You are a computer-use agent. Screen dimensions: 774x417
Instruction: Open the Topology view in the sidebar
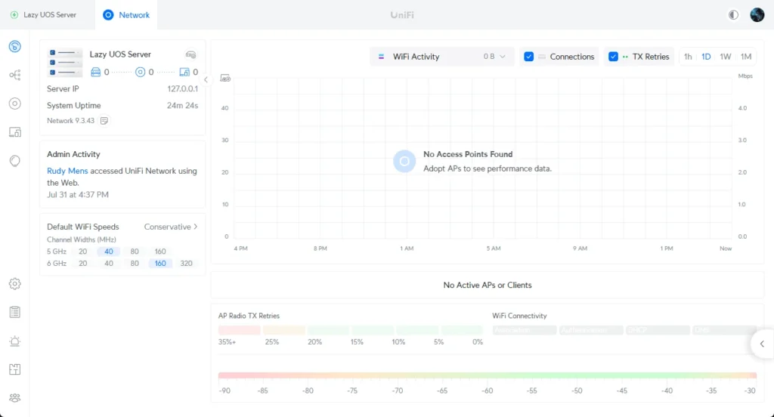coord(14,75)
